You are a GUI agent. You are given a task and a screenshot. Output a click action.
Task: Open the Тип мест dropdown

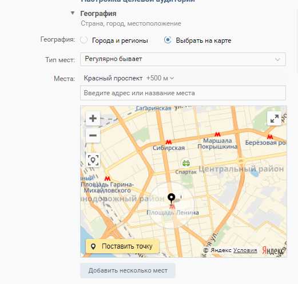[x=183, y=59]
